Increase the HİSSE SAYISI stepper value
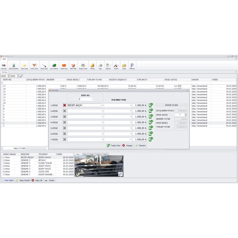238x238 pixels. coord(186,114)
